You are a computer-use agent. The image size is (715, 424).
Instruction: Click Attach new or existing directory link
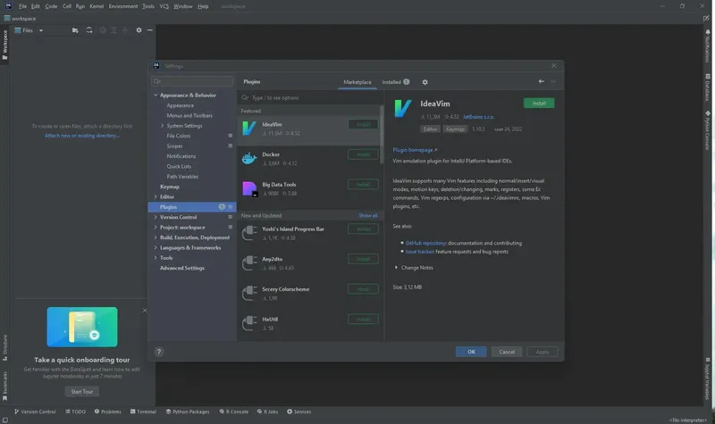coord(82,136)
